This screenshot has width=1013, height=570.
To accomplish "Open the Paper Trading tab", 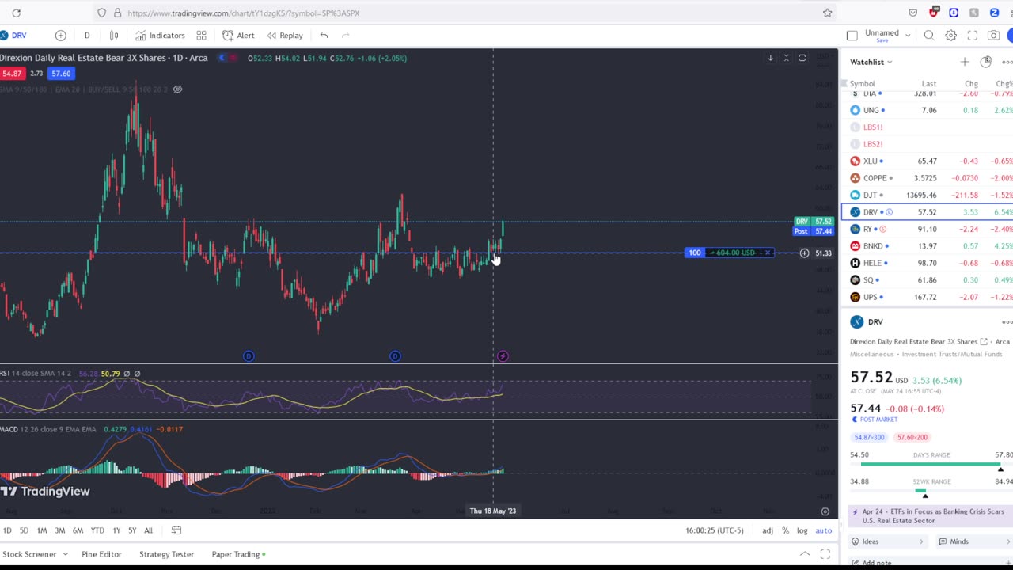I will pyautogui.click(x=238, y=554).
